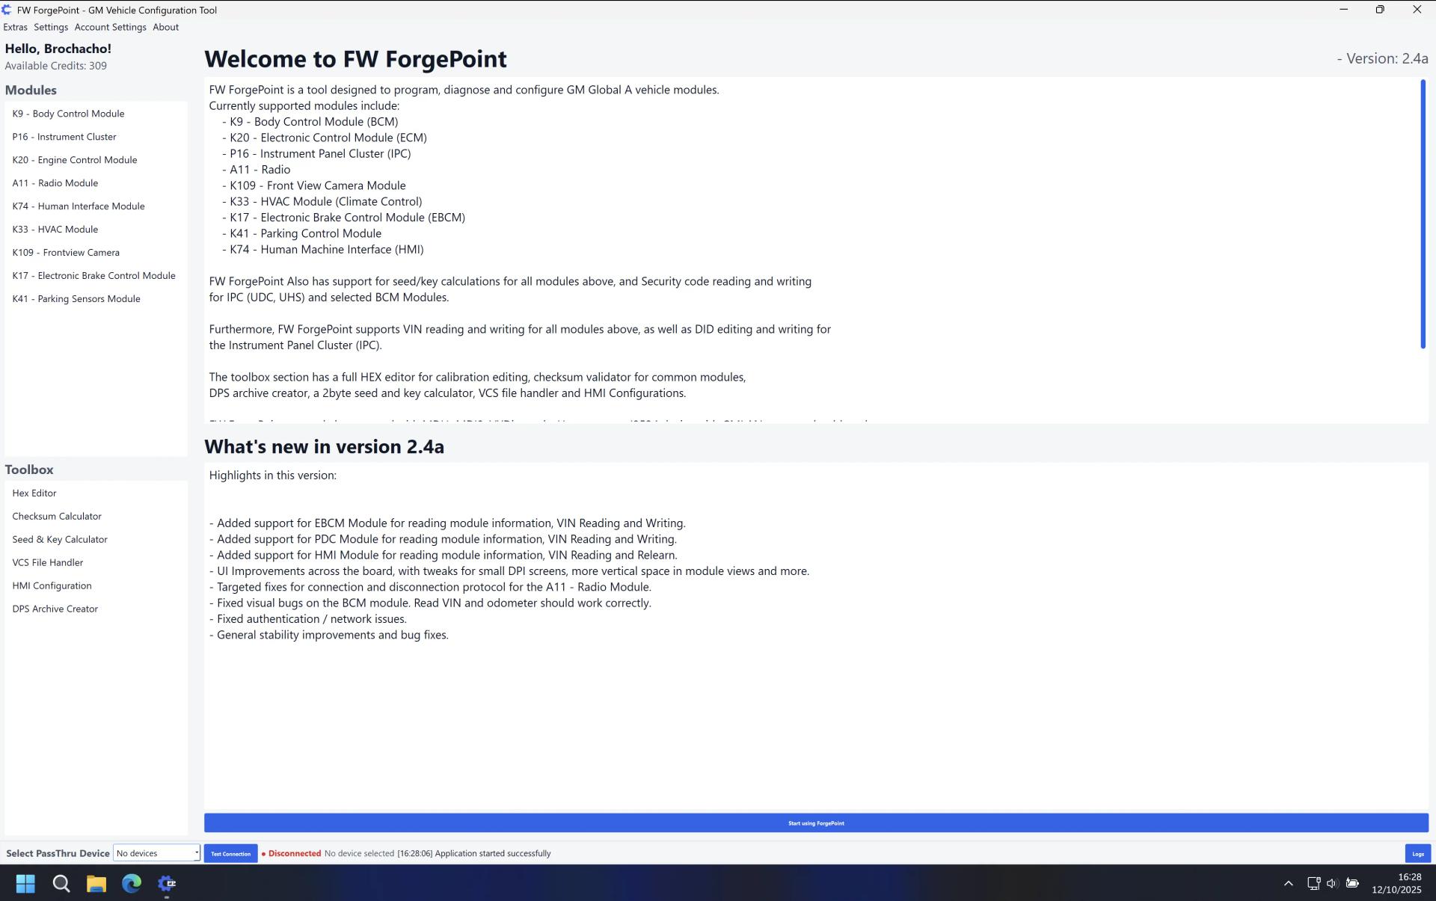Click 'No device selected' status text

click(359, 854)
